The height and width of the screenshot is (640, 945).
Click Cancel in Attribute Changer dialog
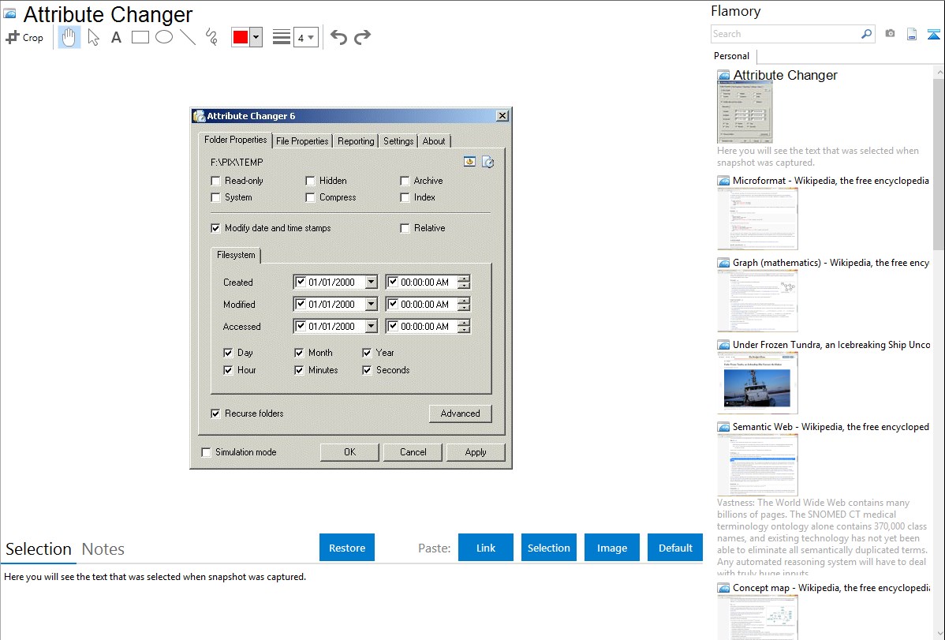[x=413, y=452]
